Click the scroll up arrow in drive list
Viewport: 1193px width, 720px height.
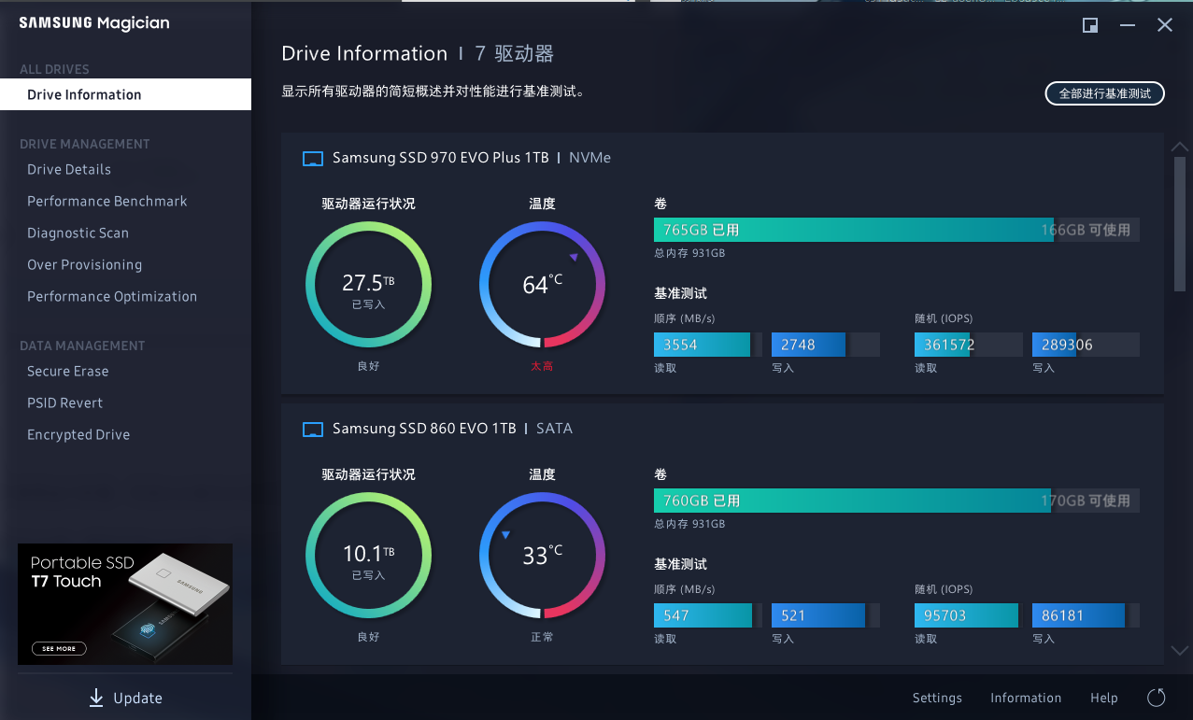[1180, 147]
